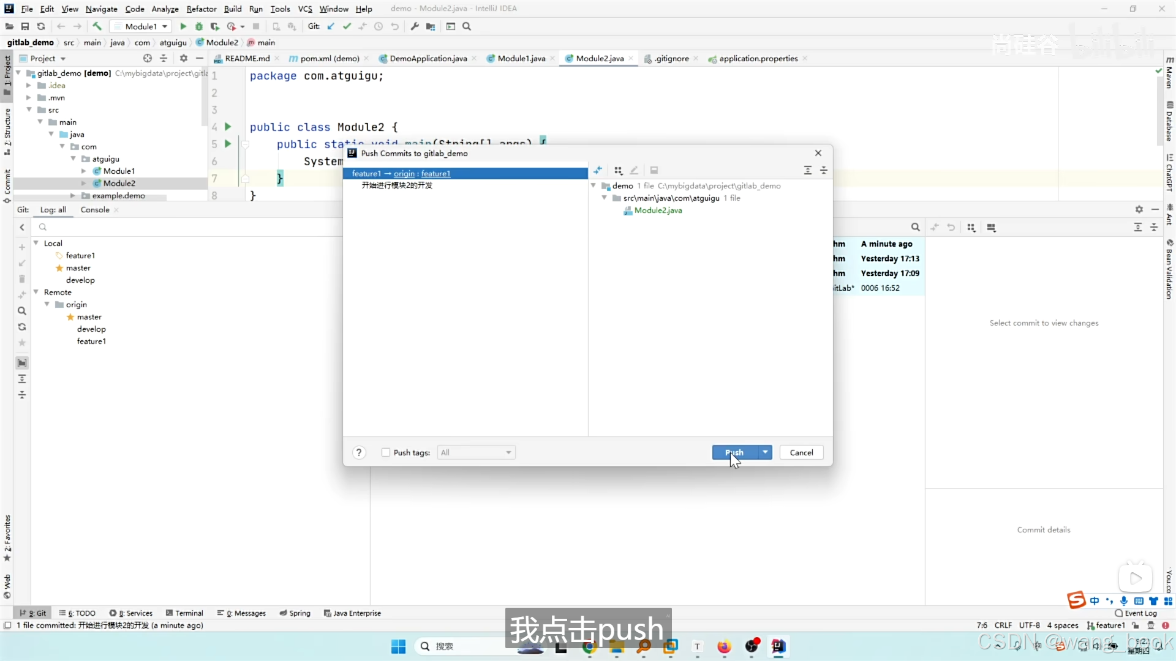Select Module1 in Project tree

tap(119, 171)
